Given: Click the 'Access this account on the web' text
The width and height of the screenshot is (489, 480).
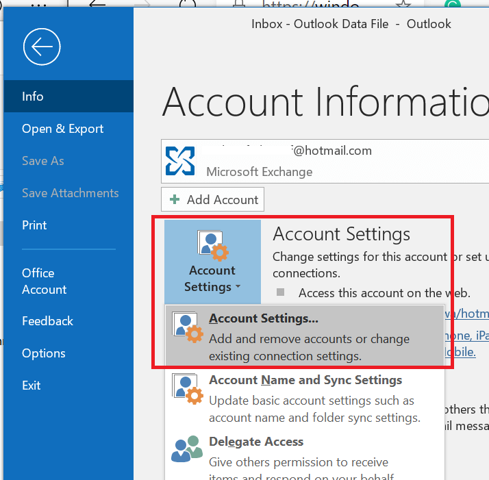Looking at the screenshot, I should [x=384, y=293].
